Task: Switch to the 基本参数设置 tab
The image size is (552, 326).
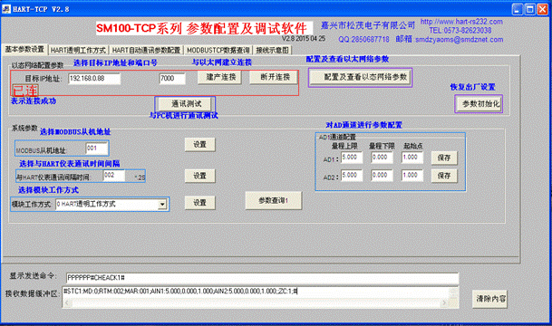Action: pyautogui.click(x=24, y=50)
